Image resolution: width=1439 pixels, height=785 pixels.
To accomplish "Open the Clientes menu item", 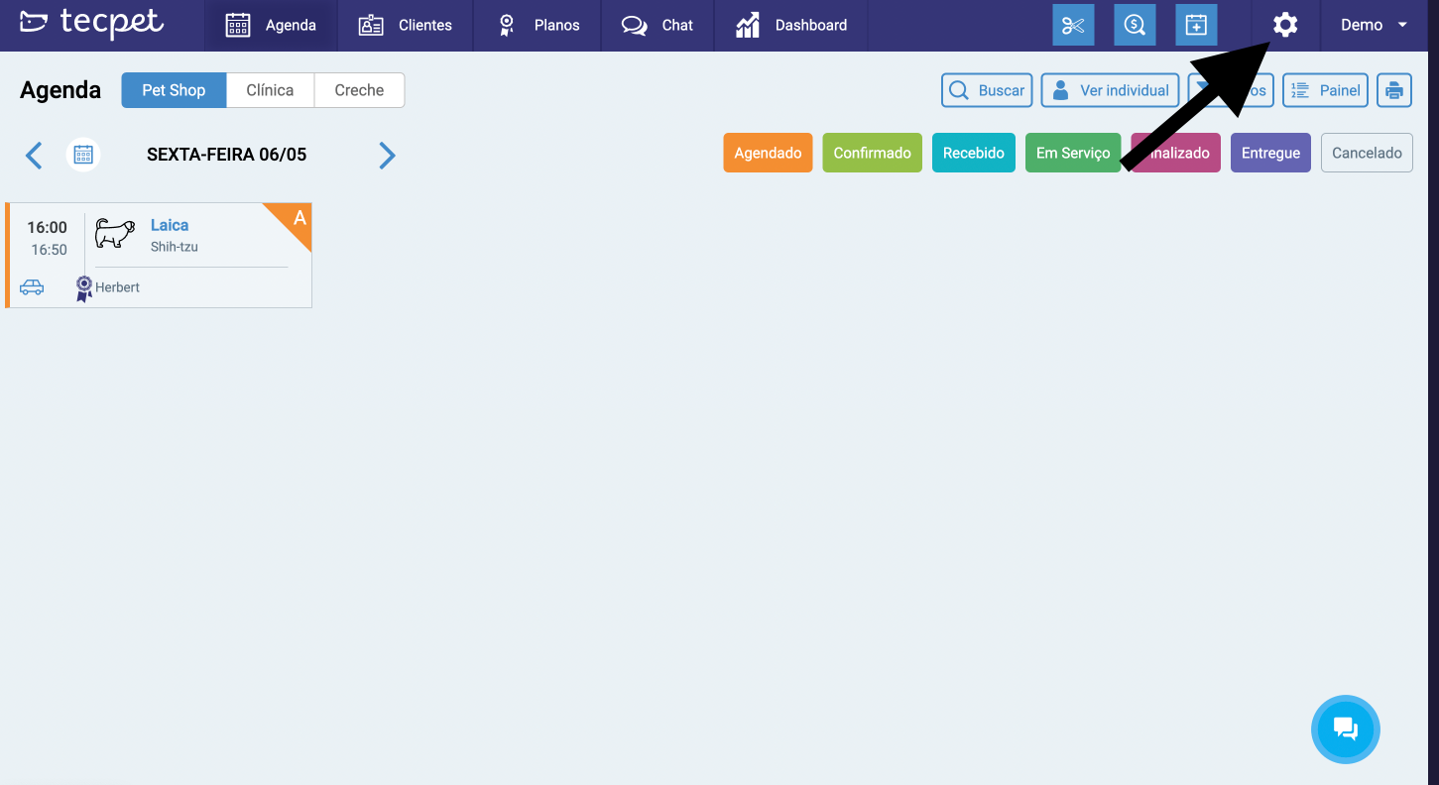I will pos(406,26).
